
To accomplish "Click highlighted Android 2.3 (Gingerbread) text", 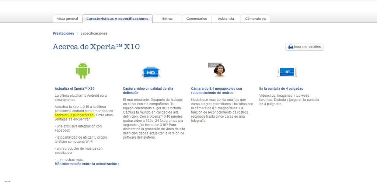I will (75, 115).
